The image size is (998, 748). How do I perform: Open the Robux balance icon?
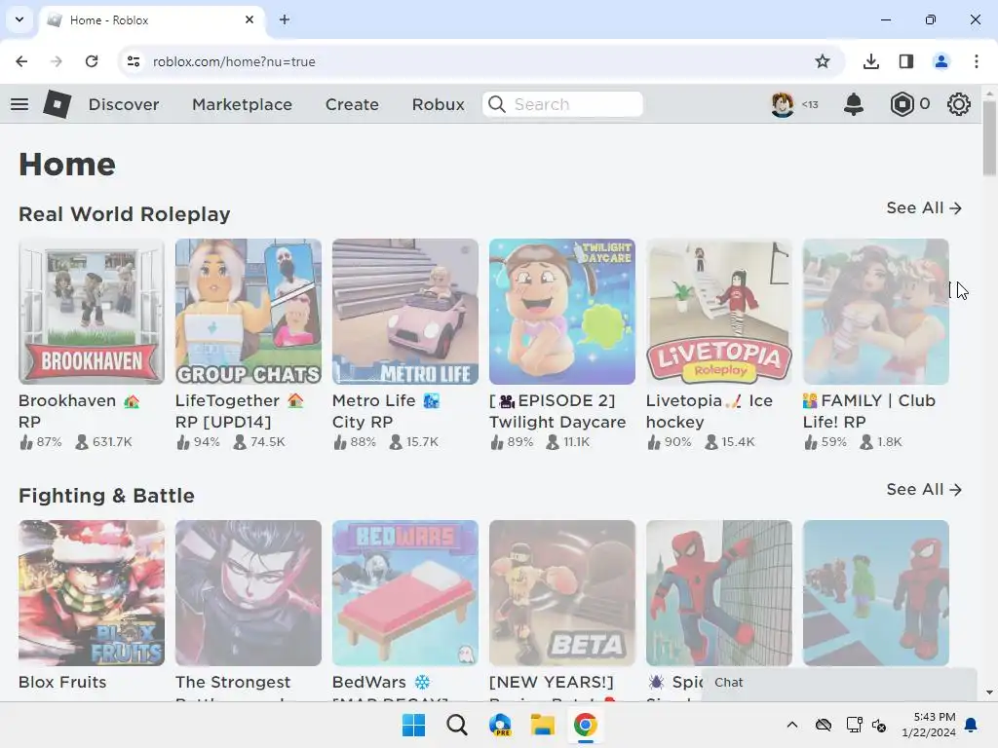tap(902, 104)
